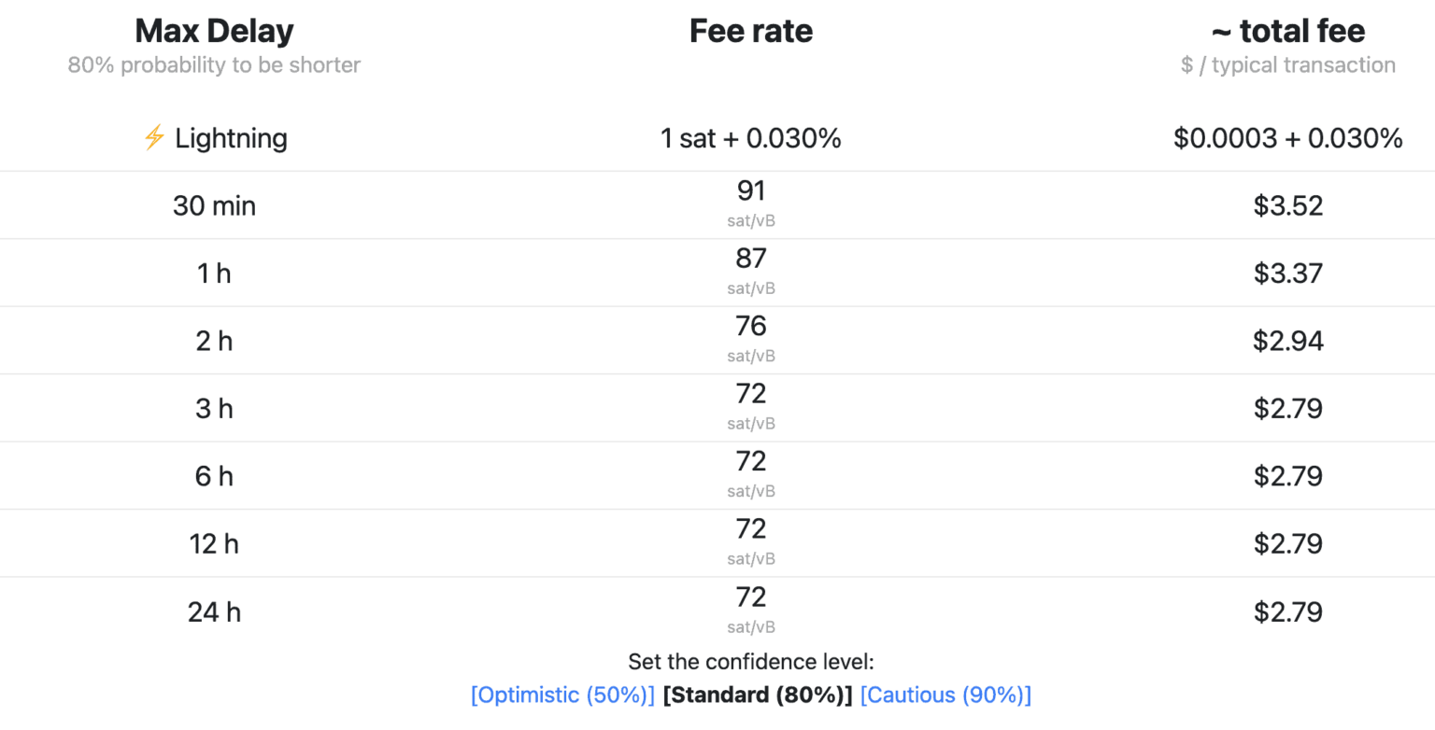Click the 24 h delay row

(x=214, y=611)
